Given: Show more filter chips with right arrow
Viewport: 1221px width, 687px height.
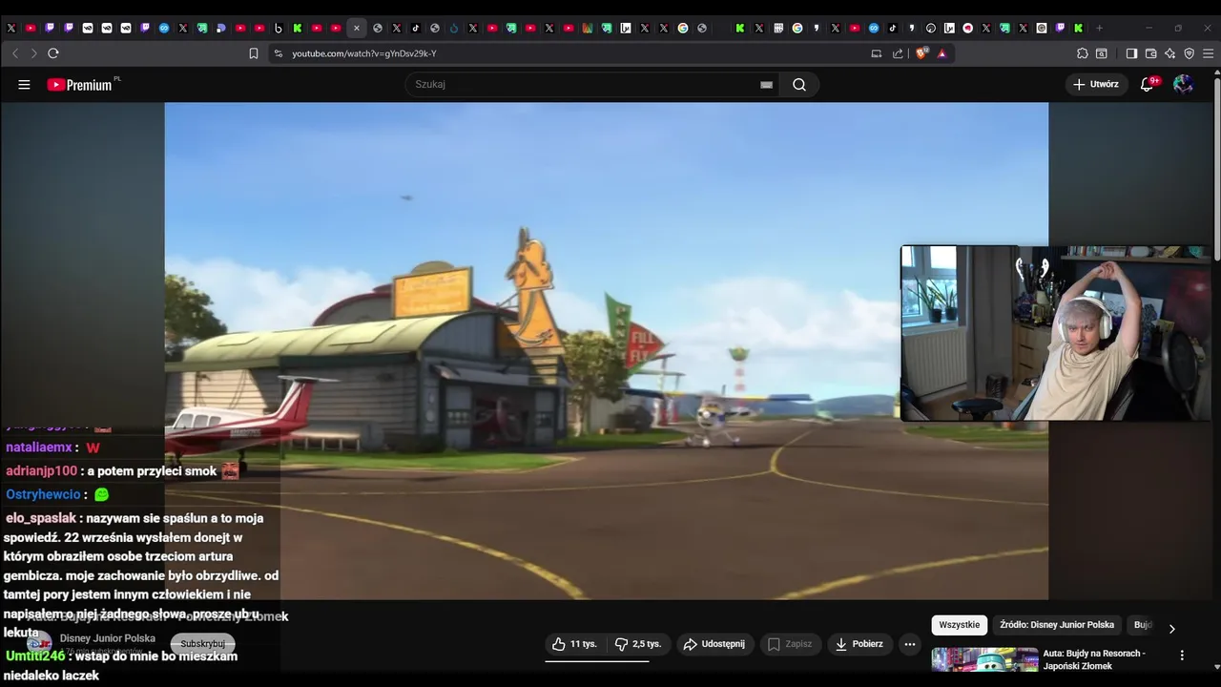Looking at the screenshot, I should tap(1171, 628).
